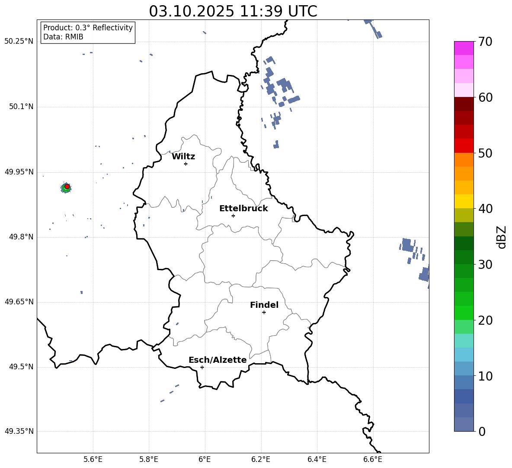
Task: Click the colorbar tick label 40
Action: [485, 209]
